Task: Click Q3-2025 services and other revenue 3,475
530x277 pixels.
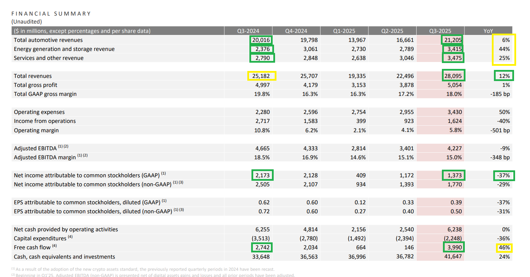Action: [454, 58]
